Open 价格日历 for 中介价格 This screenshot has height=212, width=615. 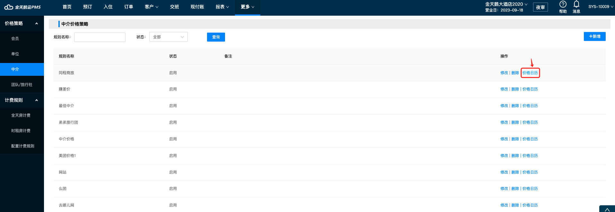pyautogui.click(x=530, y=139)
